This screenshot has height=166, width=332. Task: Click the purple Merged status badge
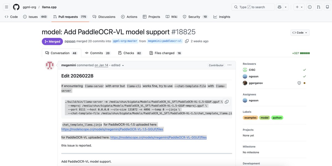pyautogui.click(x=52, y=41)
